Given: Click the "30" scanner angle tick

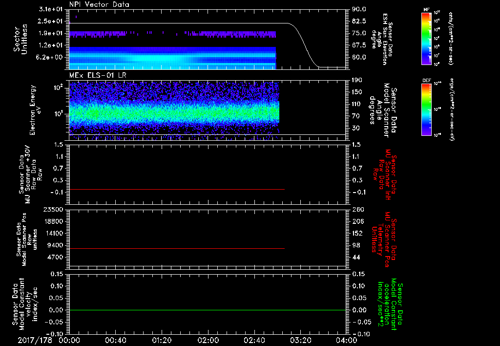Looking at the screenshot, I should point(356,128).
